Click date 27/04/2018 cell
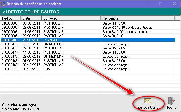Image resolution: width=181 pixels, height=112 pixels. point(31,48)
